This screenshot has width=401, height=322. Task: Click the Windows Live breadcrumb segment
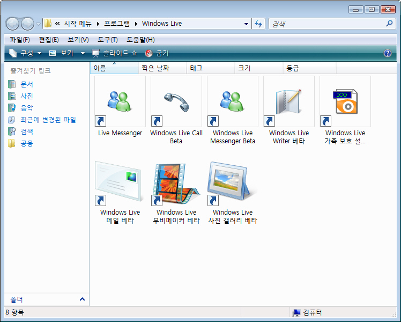point(162,24)
